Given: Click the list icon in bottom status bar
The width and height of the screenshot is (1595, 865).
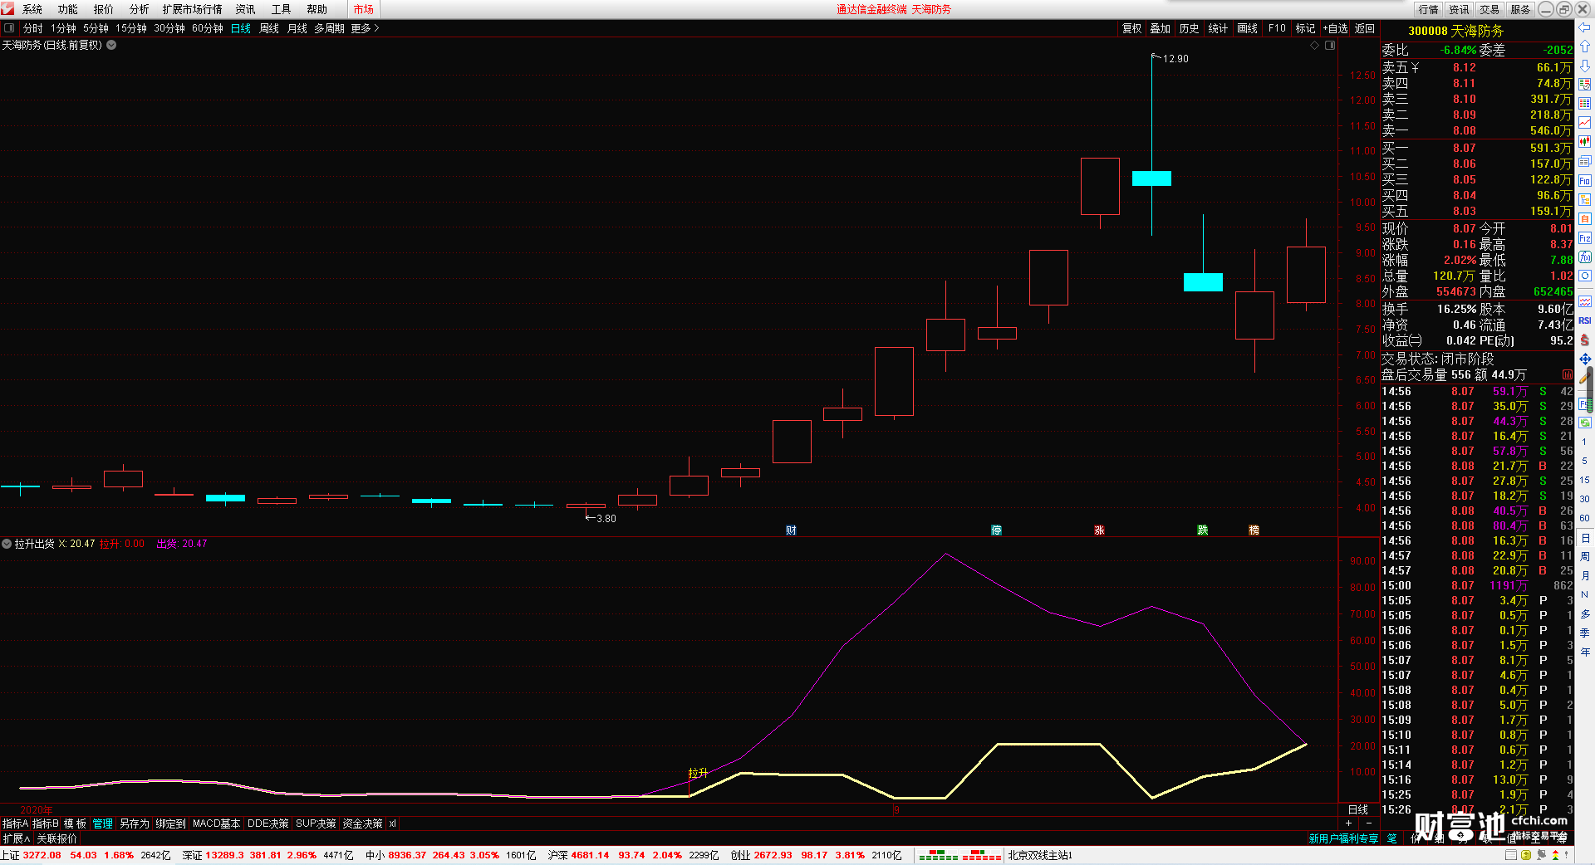Looking at the screenshot, I should tap(1511, 855).
